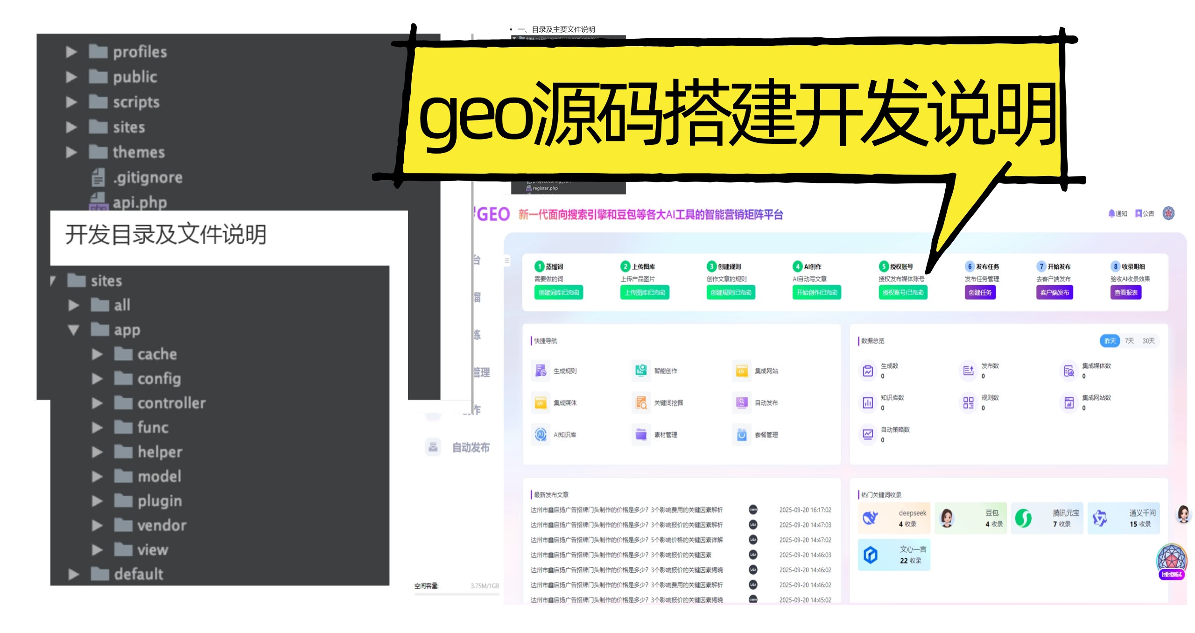This screenshot has width=1195, height=633.
Task: Expand the controller folder arrow
Action: (97, 403)
